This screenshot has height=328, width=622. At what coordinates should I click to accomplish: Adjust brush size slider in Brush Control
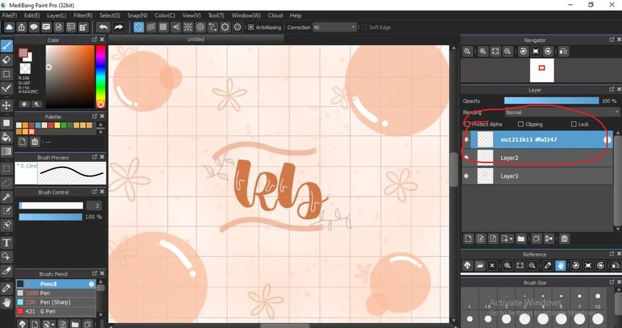[x=51, y=206]
